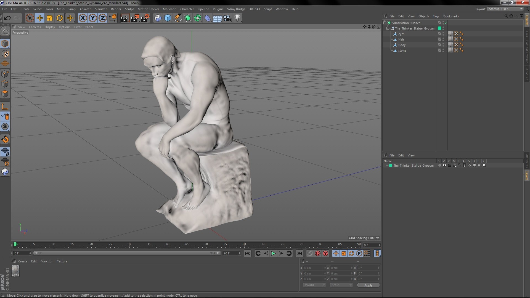The image size is (530, 298).
Task: Click the material tag on Hair
Action: (x=450, y=39)
